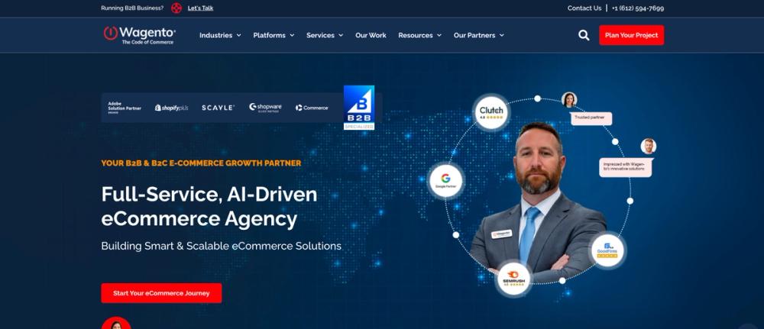Click the Plan Your Project button

[x=632, y=35]
